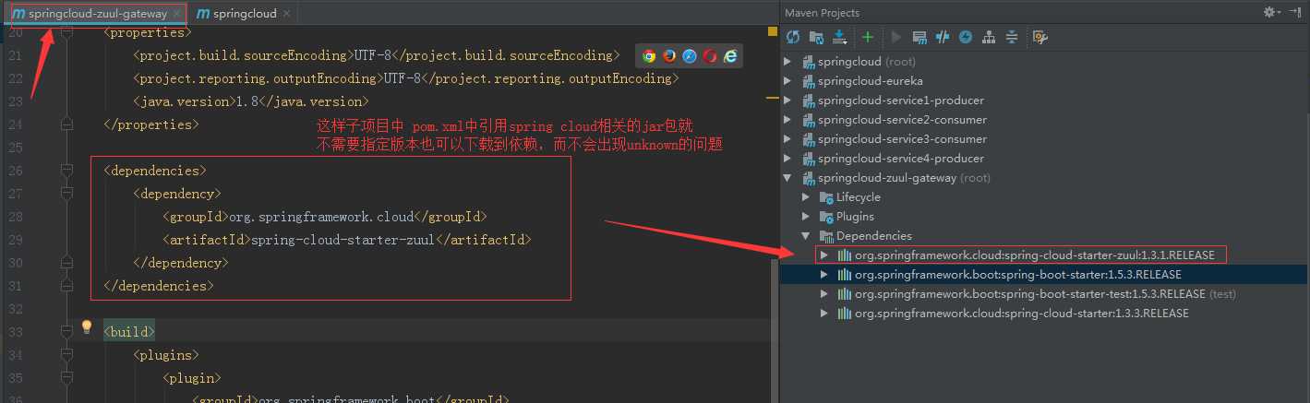
Task: Click the editor vertical scrollbar thumb
Action: (x=775, y=332)
